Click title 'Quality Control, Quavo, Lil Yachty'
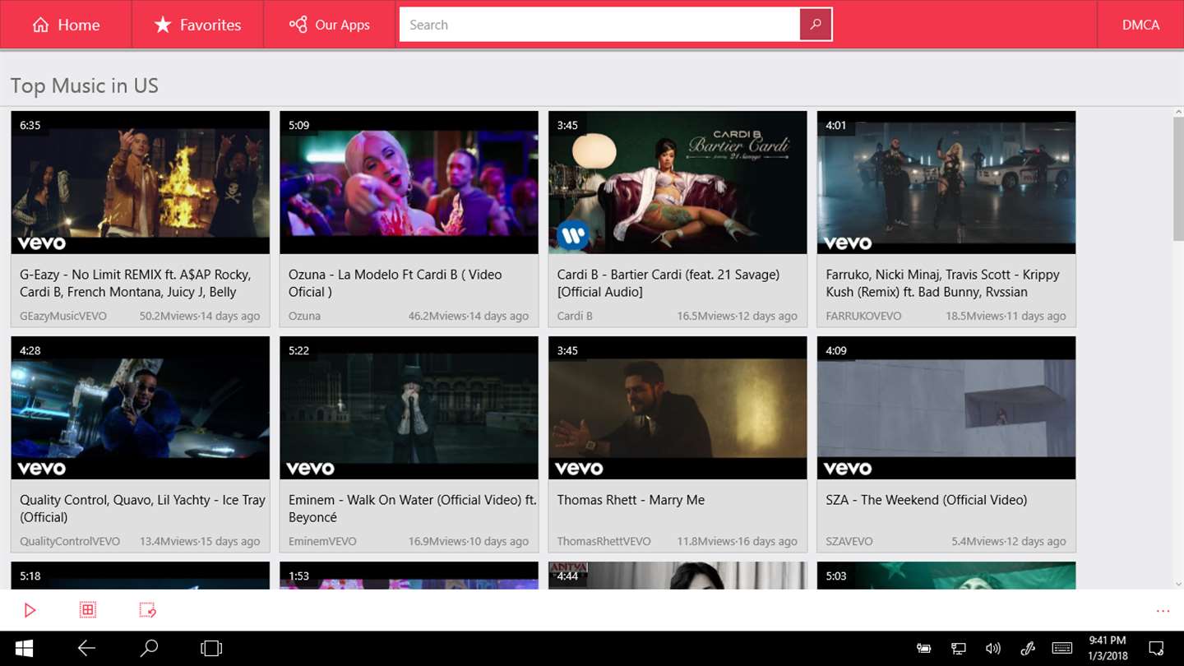Viewport: 1184px width, 666px height. coord(142,508)
